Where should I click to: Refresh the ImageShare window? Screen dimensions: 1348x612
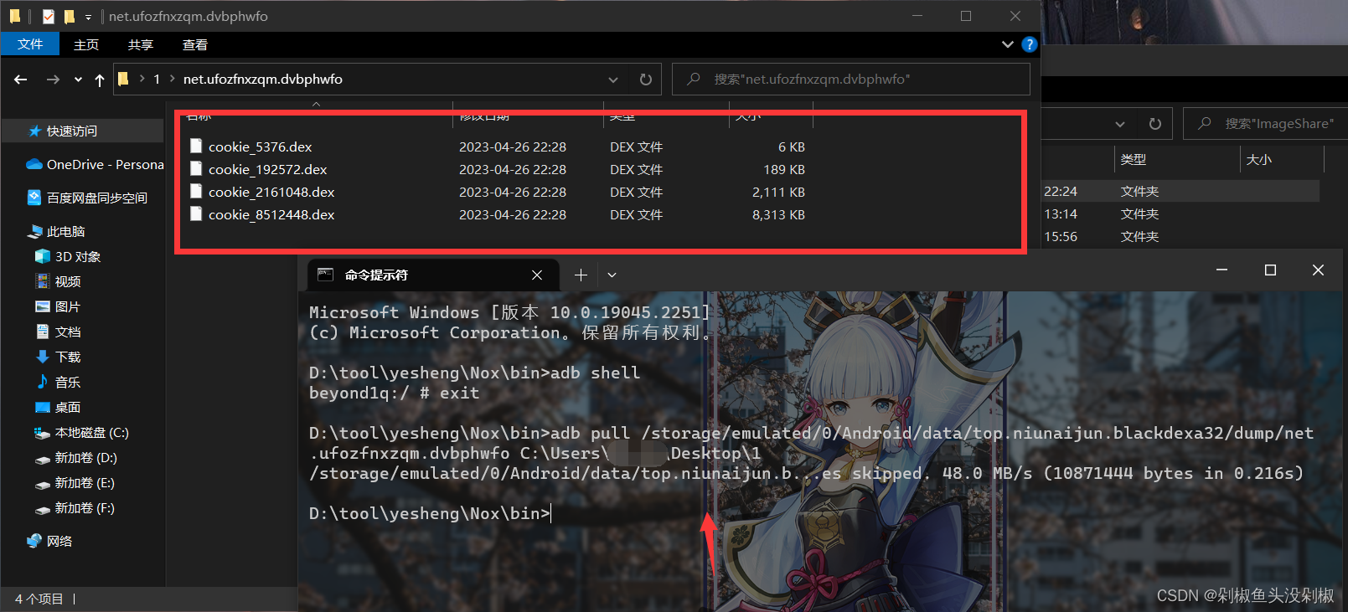1155,124
